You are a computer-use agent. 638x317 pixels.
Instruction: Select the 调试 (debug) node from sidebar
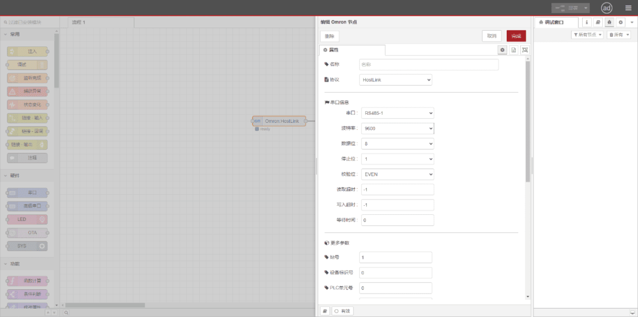point(27,64)
